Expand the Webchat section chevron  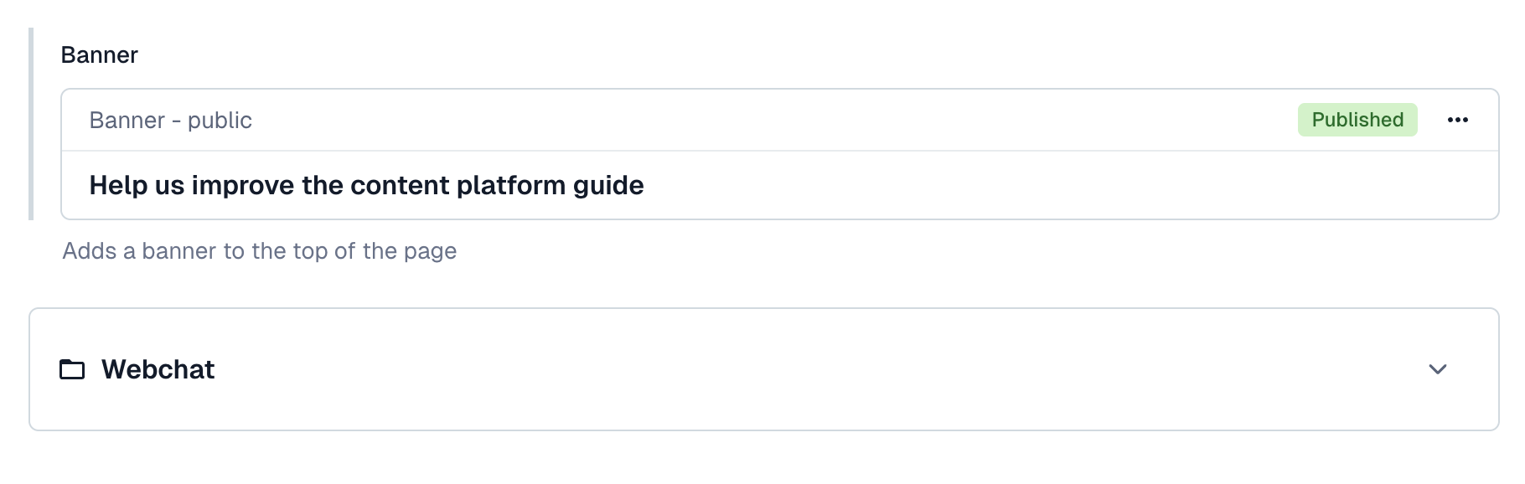pyautogui.click(x=1438, y=369)
